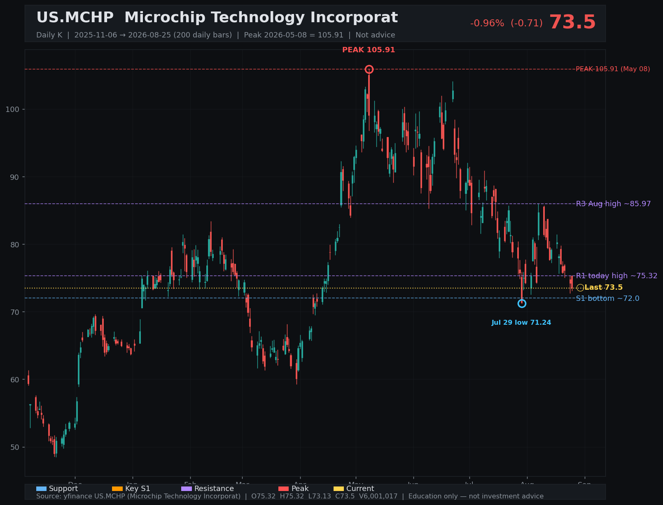Click the y-axis label 50
Screen dimensions: 663x505
click(15, 447)
